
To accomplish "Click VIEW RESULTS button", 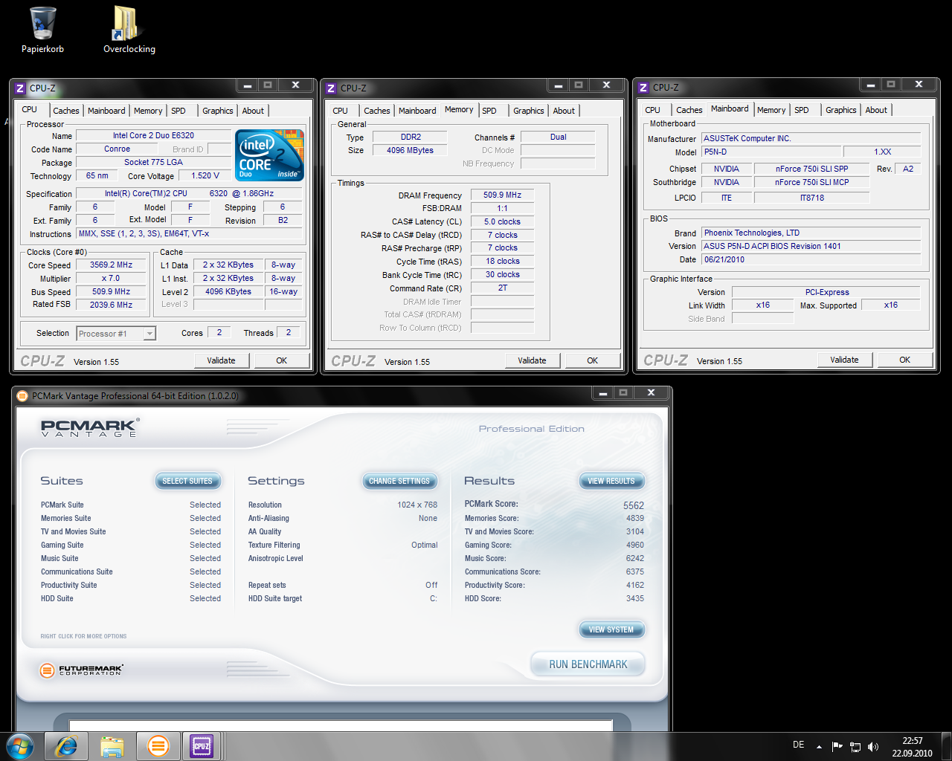I will [x=611, y=481].
